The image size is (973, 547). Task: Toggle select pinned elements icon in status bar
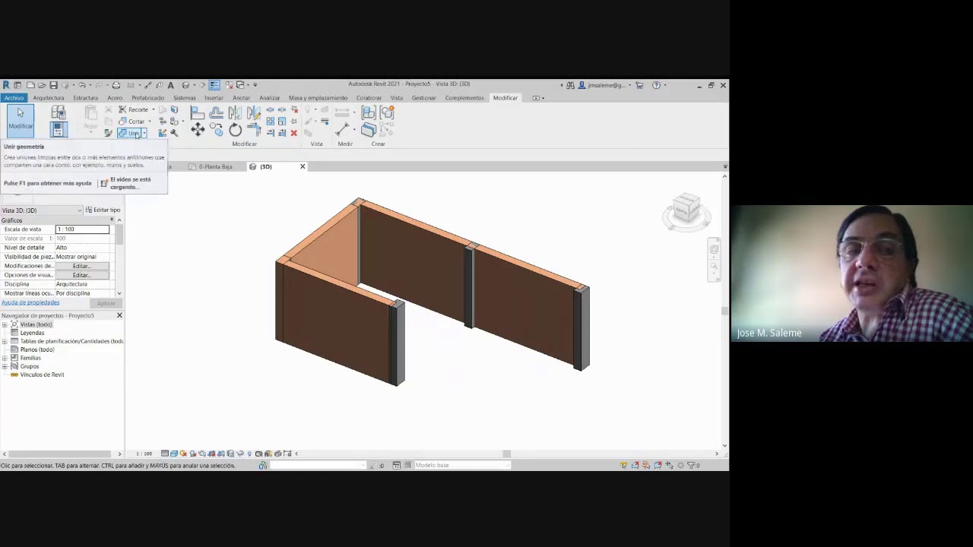tap(646, 465)
